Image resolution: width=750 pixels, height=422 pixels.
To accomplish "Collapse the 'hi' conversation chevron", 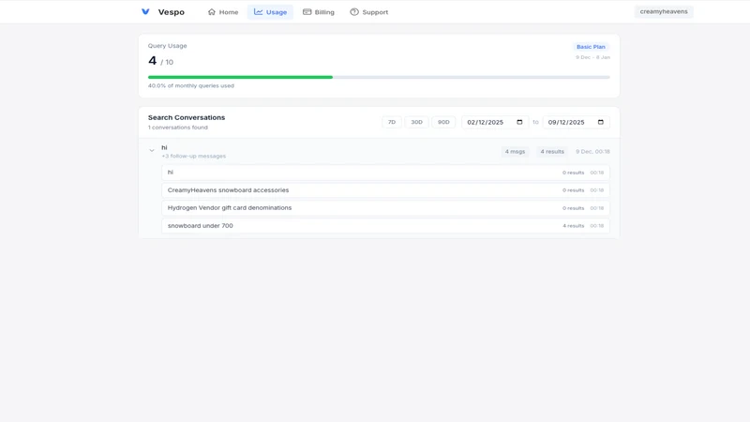I will pos(152,151).
